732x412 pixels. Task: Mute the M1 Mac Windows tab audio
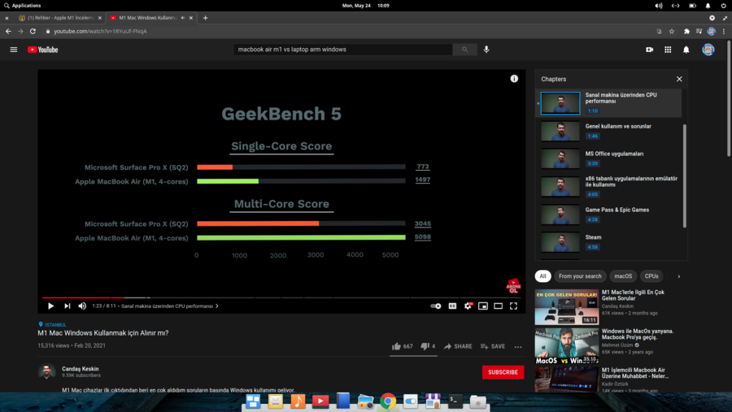[182, 18]
